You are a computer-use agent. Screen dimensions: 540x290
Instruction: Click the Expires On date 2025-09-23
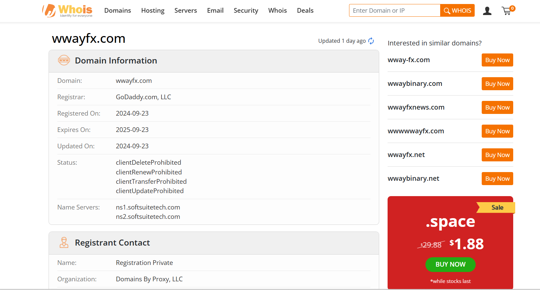pyautogui.click(x=132, y=130)
